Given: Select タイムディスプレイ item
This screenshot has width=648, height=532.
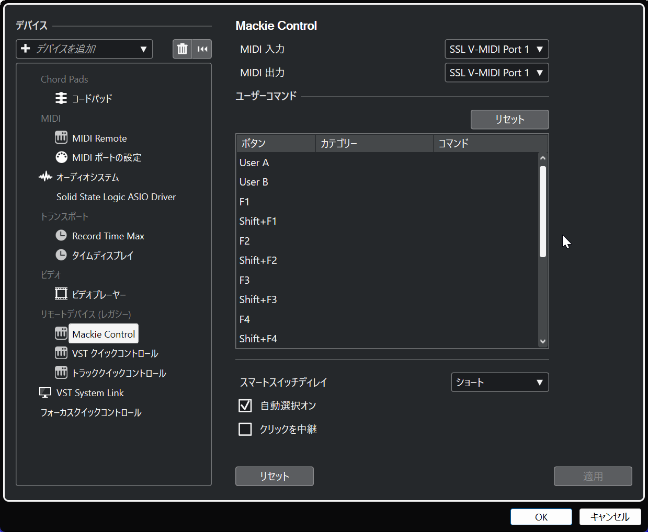Looking at the screenshot, I should coord(103,256).
